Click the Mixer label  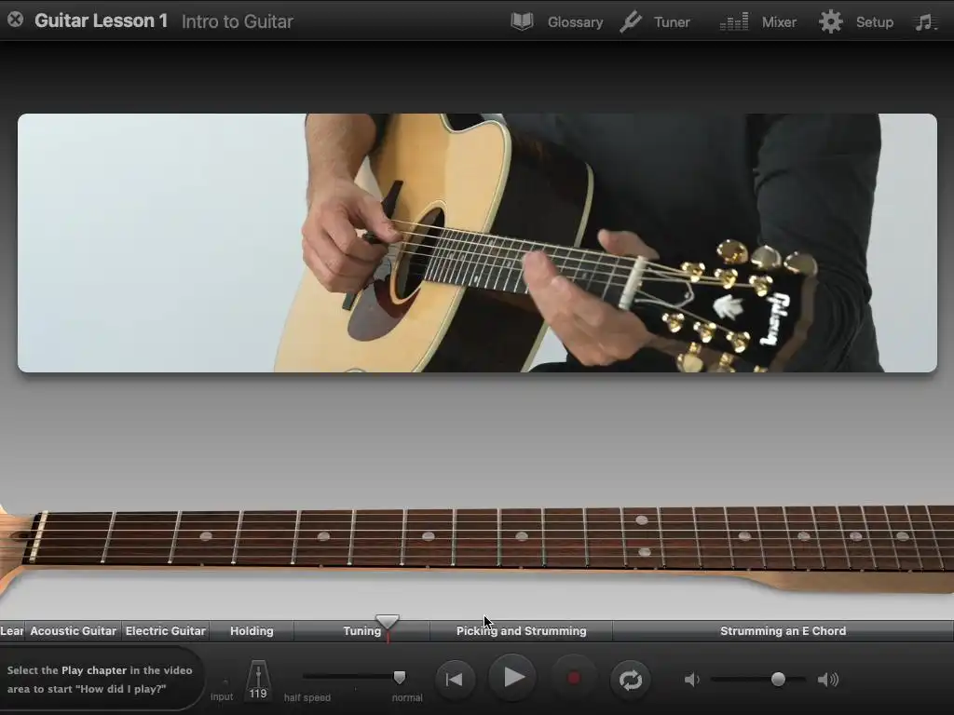coord(779,22)
